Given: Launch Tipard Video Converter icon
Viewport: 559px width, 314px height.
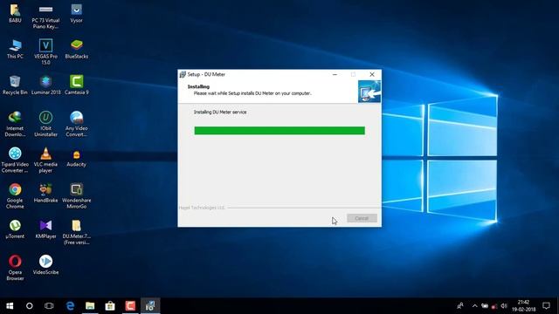Looking at the screenshot, I should click(x=15, y=160).
